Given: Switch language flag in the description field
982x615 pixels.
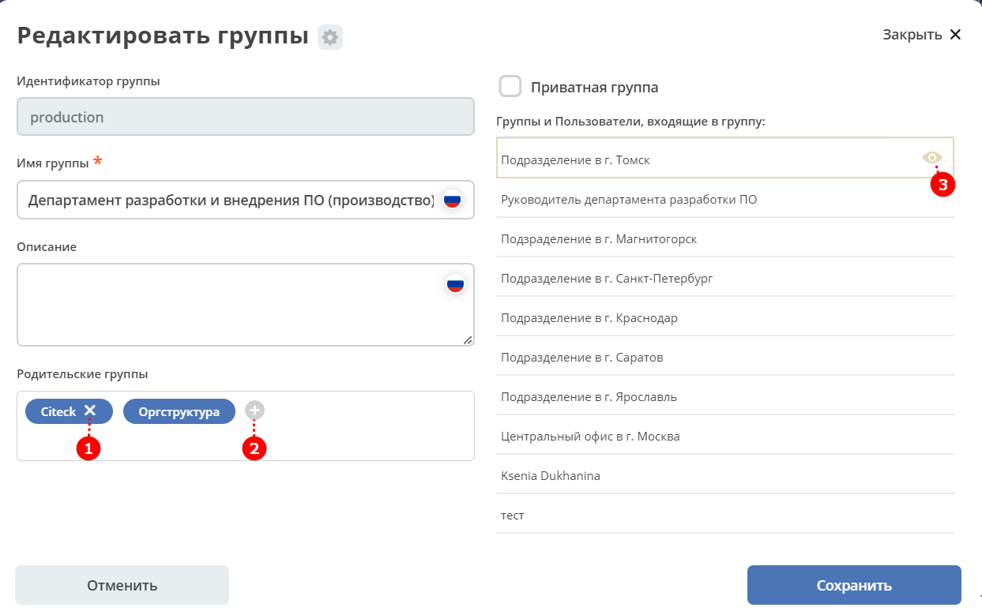Looking at the screenshot, I should pos(455,284).
